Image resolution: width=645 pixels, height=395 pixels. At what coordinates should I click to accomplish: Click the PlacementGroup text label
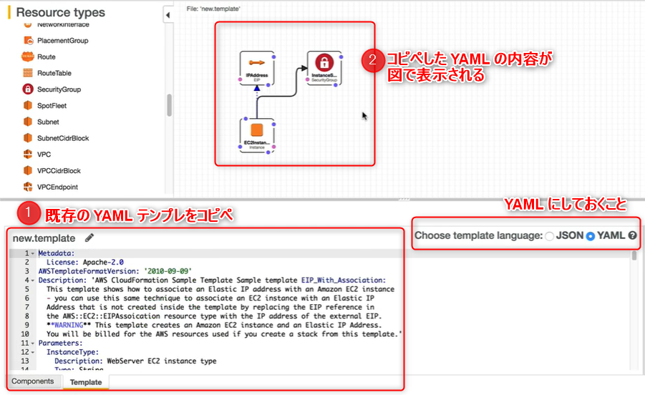62,41
